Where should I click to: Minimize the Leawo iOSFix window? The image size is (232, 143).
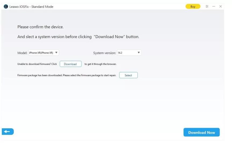(214, 6)
